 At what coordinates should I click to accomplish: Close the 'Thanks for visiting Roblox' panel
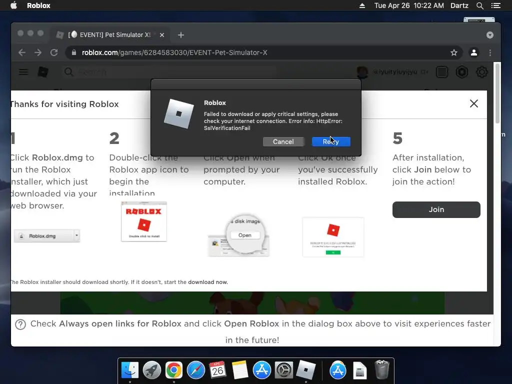coord(474,104)
